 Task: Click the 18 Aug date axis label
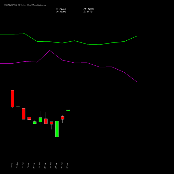coord(23,165)
